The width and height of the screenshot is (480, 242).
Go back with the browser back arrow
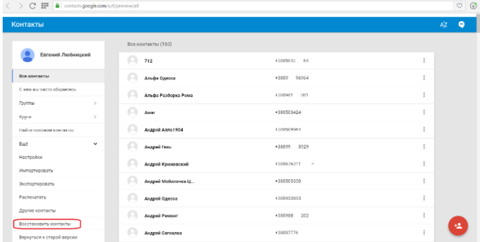click(x=8, y=6)
